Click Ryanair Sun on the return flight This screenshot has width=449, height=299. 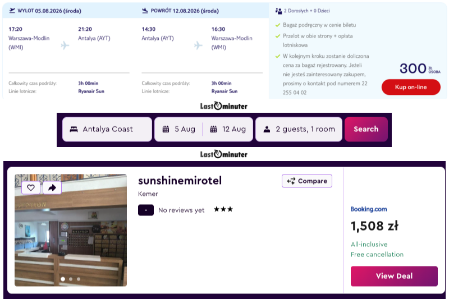coord(224,91)
